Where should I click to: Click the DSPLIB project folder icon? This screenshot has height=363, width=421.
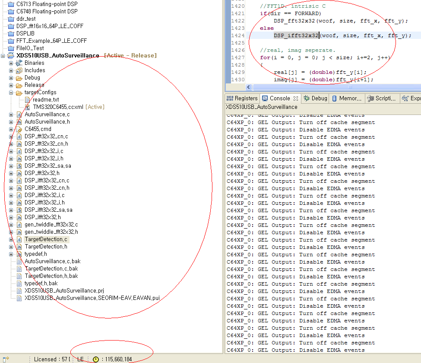pos(11,34)
